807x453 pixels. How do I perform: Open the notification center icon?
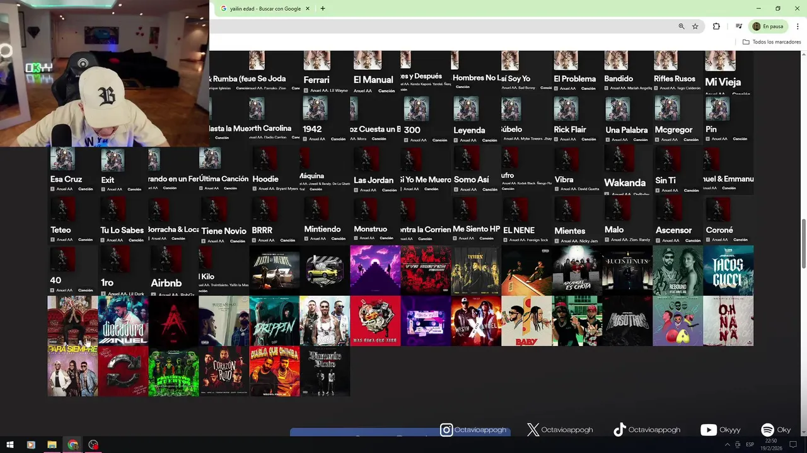tap(793, 445)
